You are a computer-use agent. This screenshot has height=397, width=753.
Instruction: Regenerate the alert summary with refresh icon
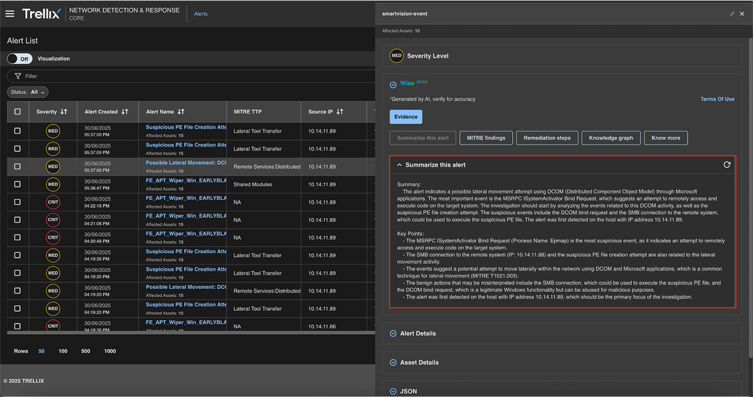click(x=727, y=165)
